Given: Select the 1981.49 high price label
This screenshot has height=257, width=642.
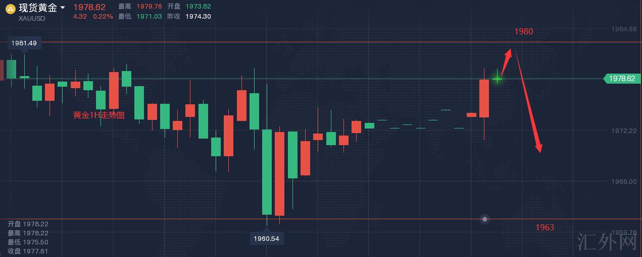Looking at the screenshot, I should (x=24, y=43).
